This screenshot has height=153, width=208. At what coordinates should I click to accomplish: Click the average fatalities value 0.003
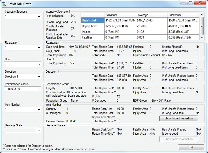[x=152, y=37]
